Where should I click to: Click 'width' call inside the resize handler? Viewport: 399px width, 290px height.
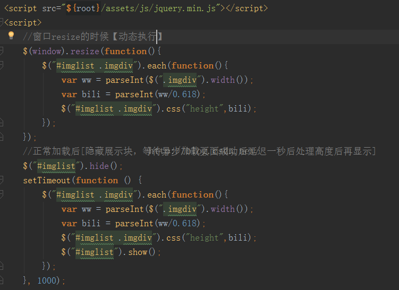coord(223,80)
